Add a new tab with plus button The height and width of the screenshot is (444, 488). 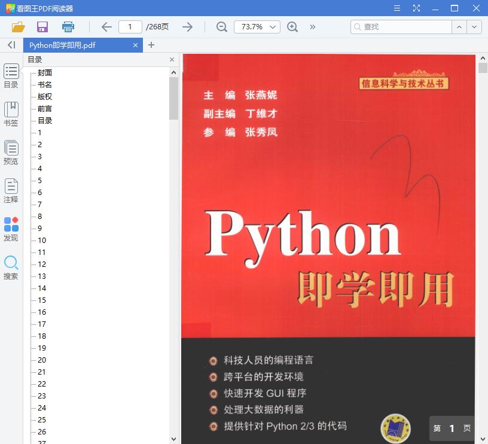[151, 45]
